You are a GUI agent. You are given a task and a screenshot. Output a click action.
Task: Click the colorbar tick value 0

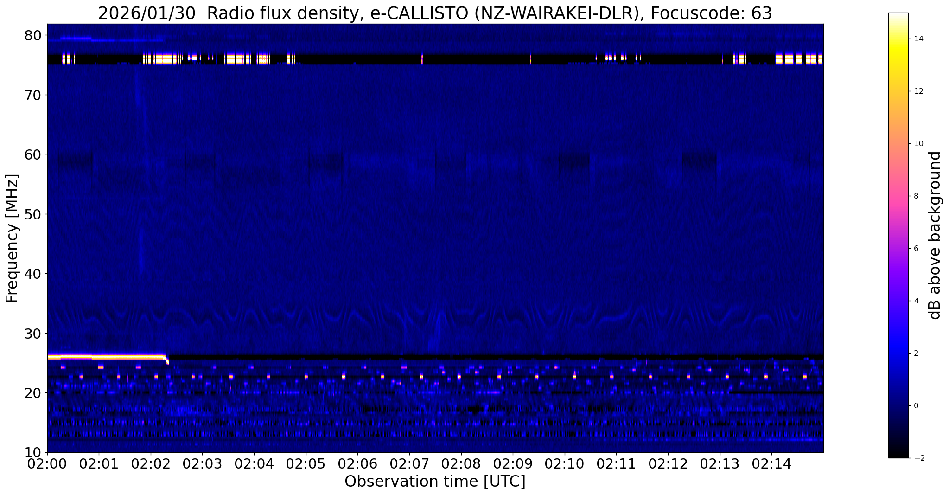pos(916,406)
